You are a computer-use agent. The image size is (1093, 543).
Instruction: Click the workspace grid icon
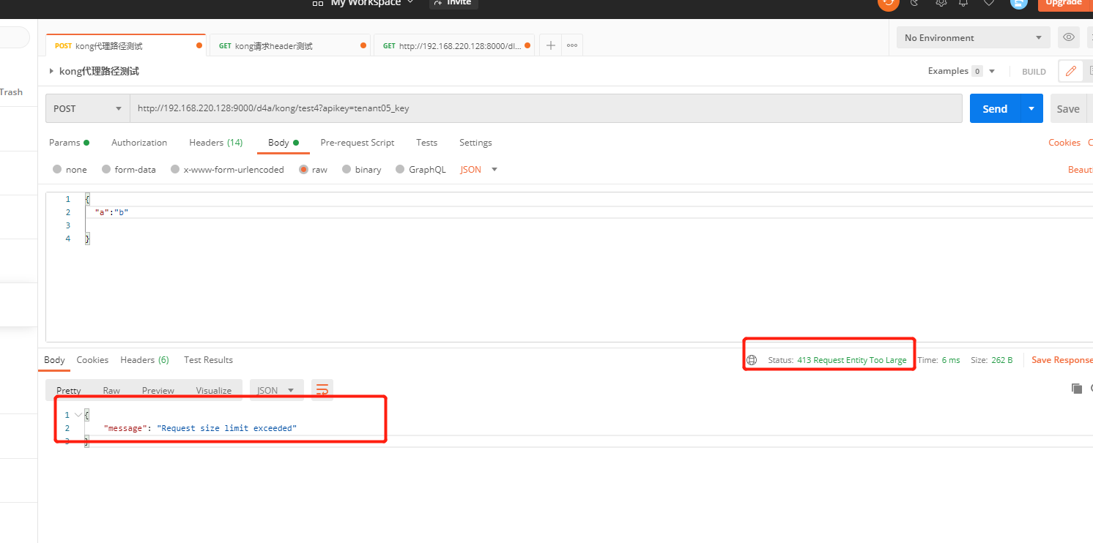318,3
